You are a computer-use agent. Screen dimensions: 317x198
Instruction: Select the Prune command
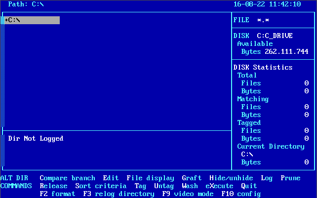tap(290, 178)
